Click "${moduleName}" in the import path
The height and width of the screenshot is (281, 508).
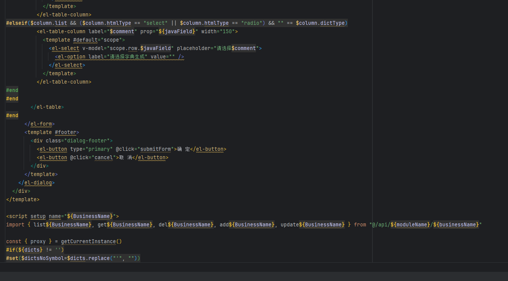pyautogui.click(x=410, y=225)
